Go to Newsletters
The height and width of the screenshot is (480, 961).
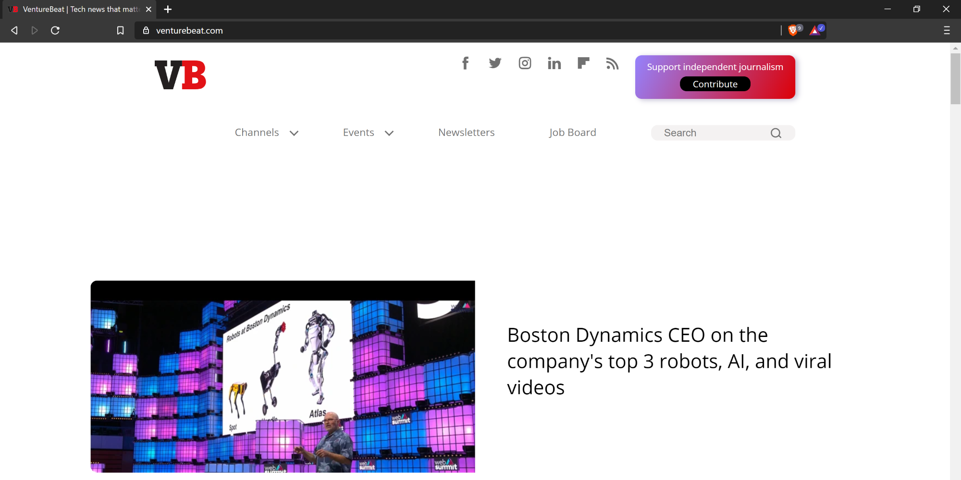[x=466, y=132]
